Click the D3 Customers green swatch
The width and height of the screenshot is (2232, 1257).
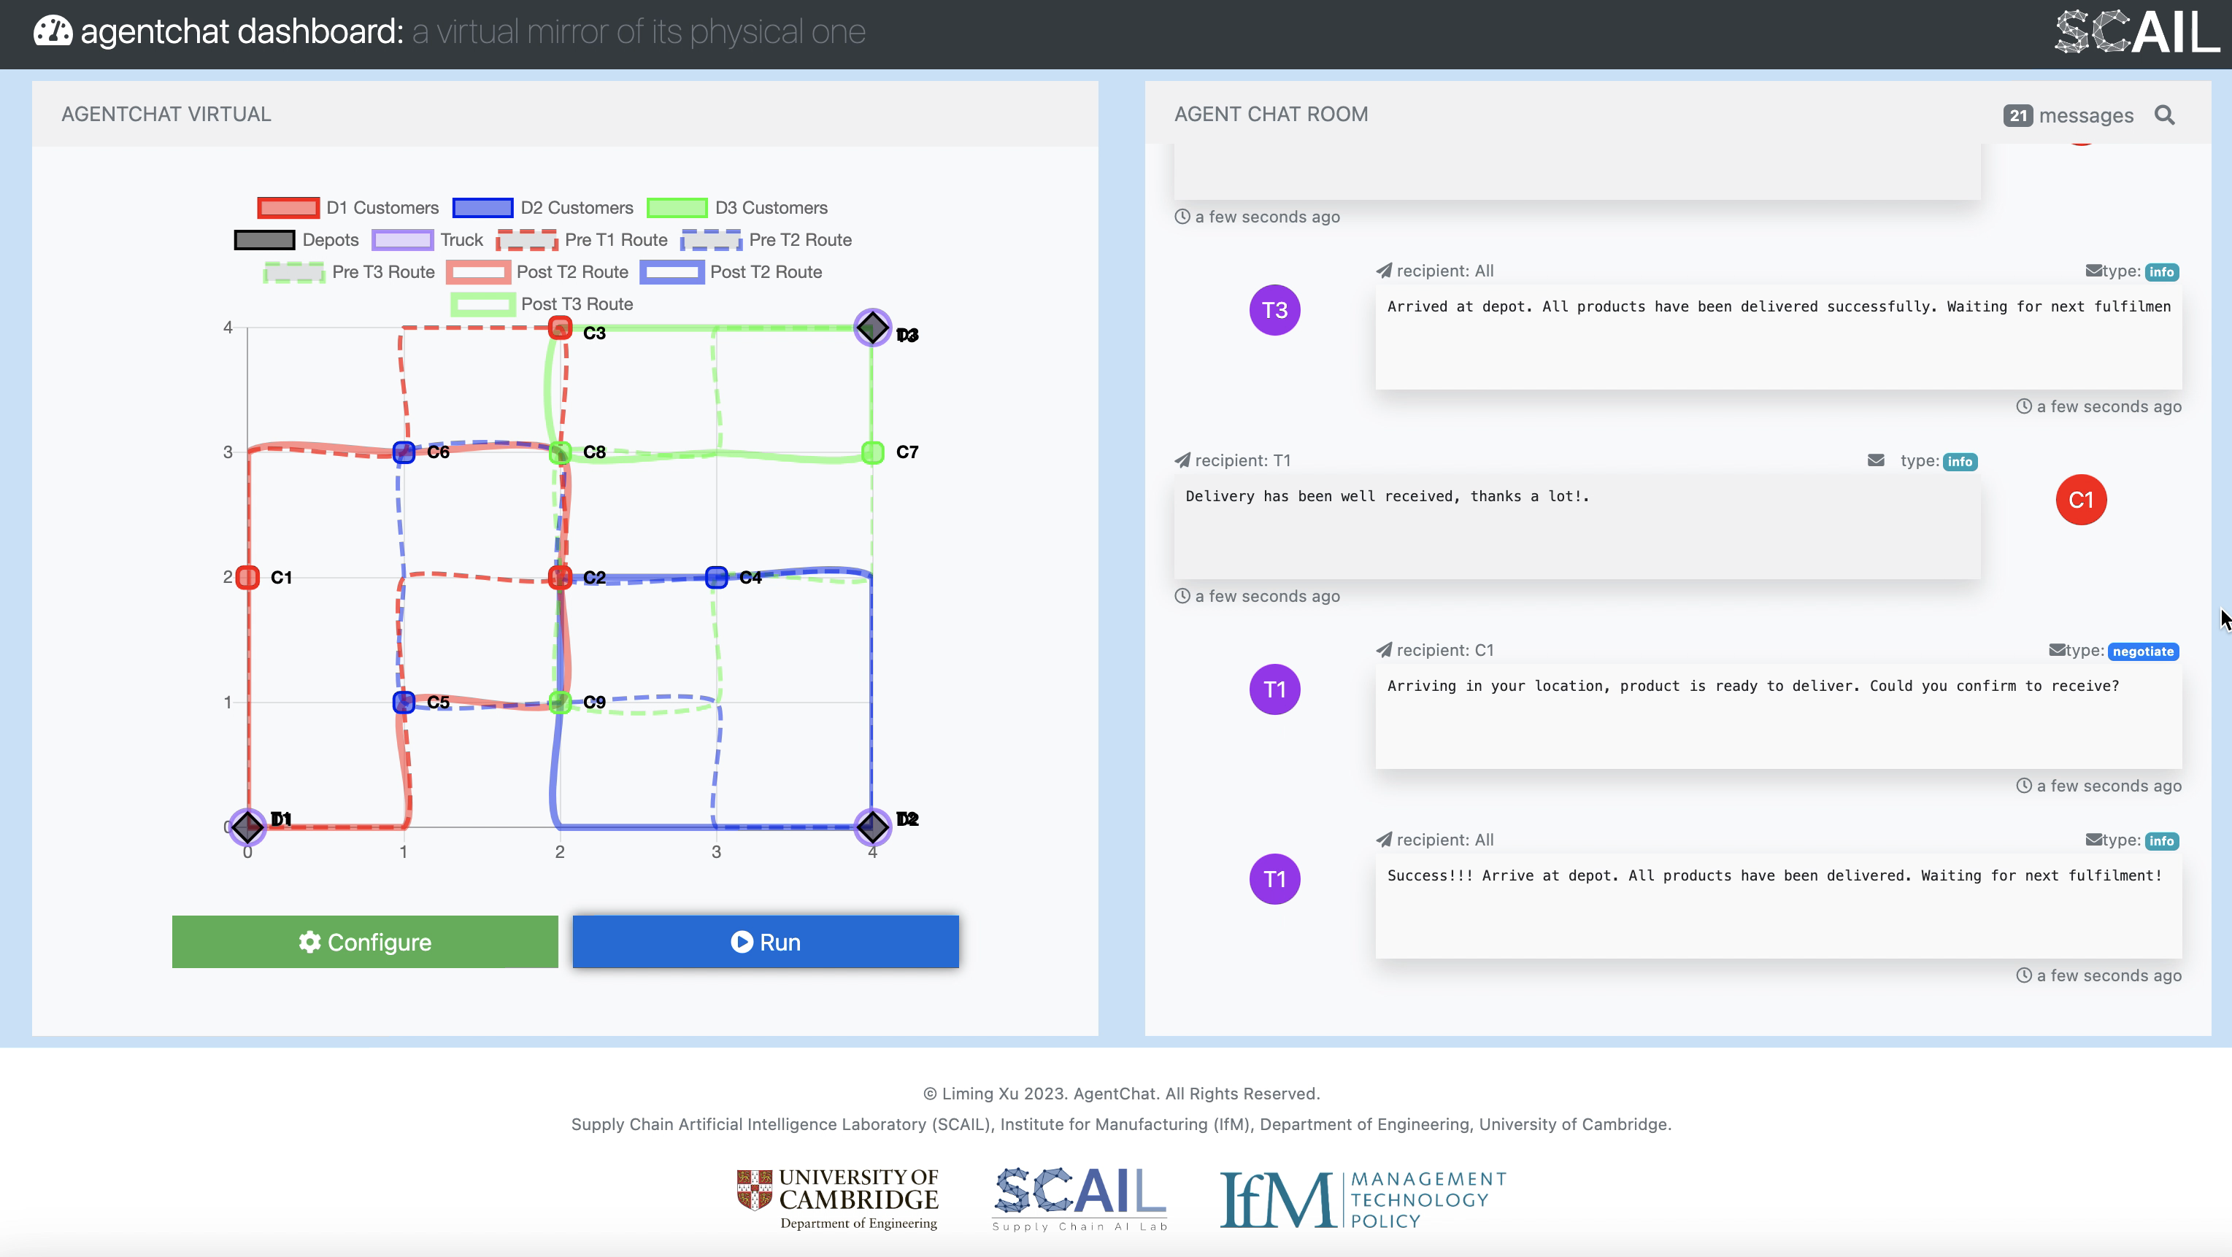coord(677,208)
